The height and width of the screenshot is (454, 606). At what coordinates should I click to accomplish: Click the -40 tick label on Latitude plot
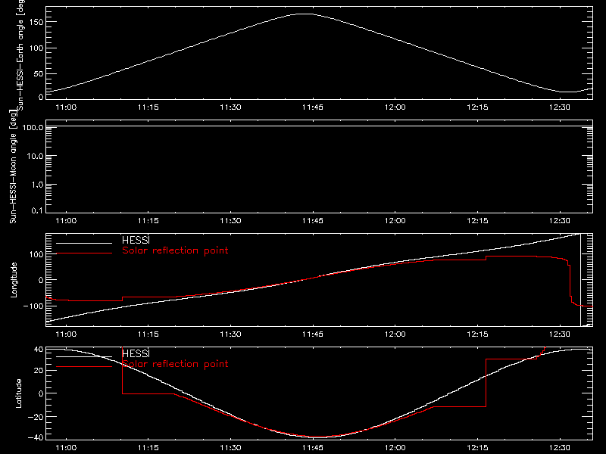coord(36,437)
